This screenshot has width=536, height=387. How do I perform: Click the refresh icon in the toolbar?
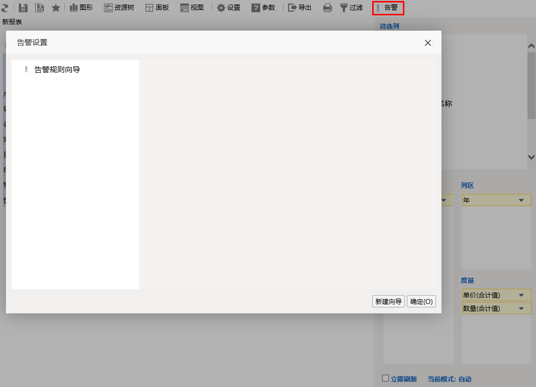click(5, 7)
